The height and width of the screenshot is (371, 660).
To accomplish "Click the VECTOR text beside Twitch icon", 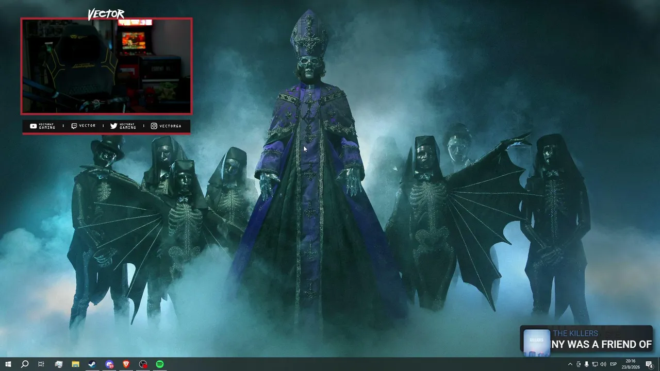I will (x=87, y=126).
